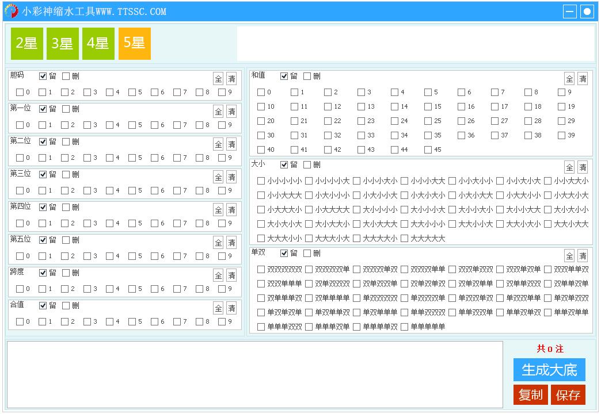This screenshot has width=601, height=414.
Task: Toggle 留 checkbox in 第三位 section
Action: point(43,175)
